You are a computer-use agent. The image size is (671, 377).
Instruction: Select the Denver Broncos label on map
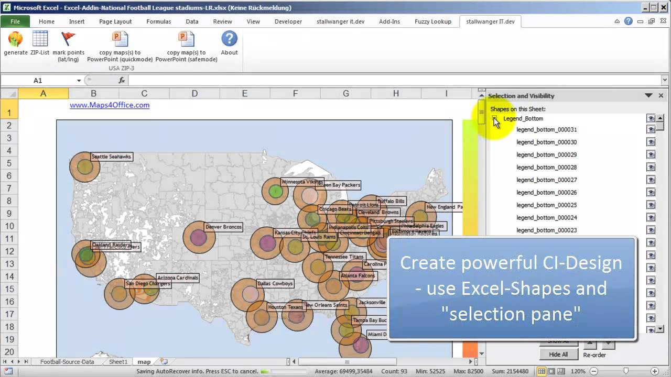(x=224, y=227)
